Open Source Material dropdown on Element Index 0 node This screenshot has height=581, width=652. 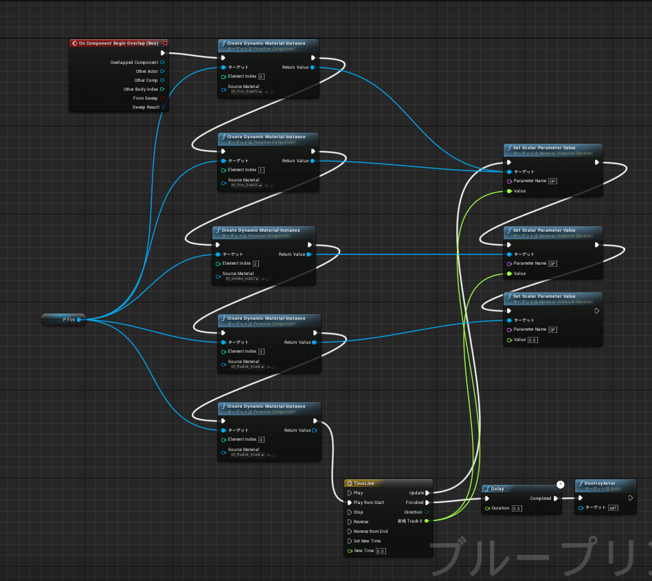247,92
